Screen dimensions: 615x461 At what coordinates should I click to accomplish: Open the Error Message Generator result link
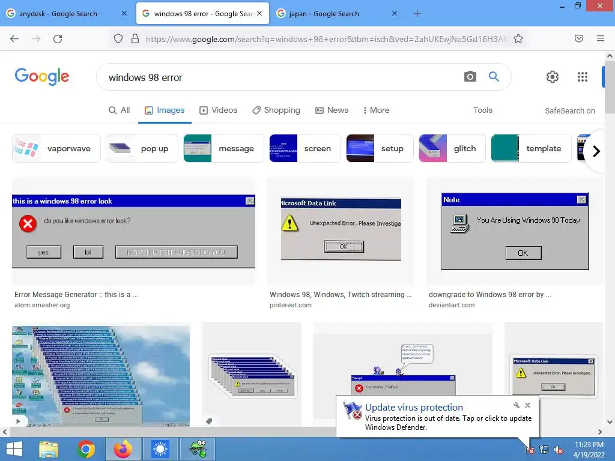tap(76, 294)
